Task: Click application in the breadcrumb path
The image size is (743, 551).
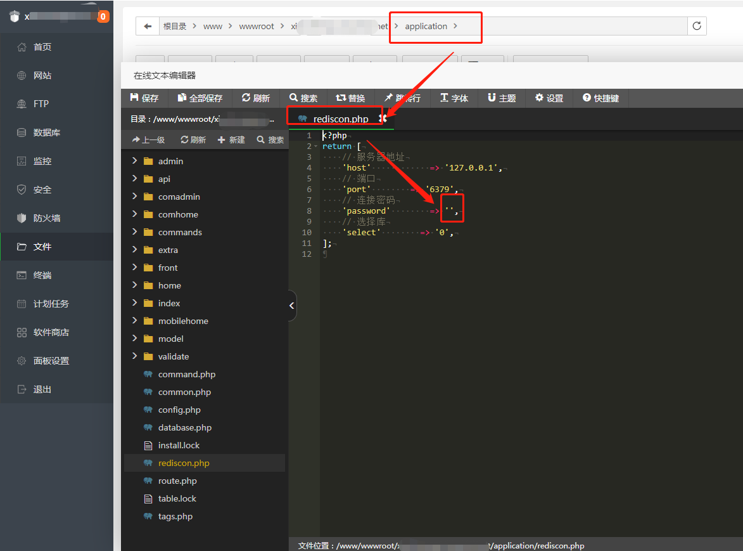Action: click(426, 27)
